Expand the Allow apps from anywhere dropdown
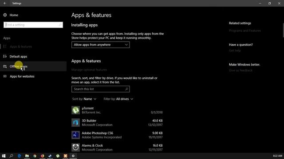This screenshot has height=159, width=284. [x=101, y=45]
